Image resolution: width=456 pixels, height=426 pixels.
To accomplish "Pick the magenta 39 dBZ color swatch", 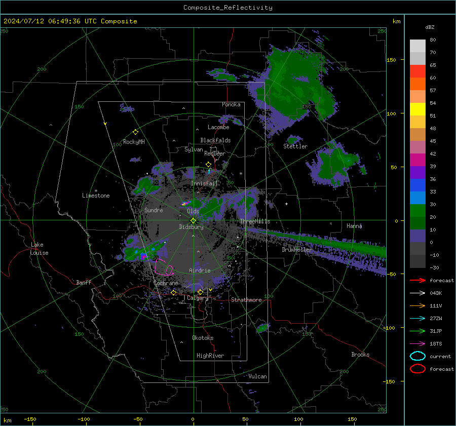I will [417, 160].
